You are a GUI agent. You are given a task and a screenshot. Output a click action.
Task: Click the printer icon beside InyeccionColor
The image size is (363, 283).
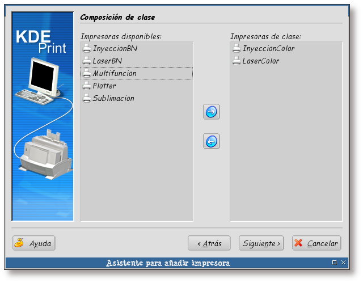tap(237, 49)
